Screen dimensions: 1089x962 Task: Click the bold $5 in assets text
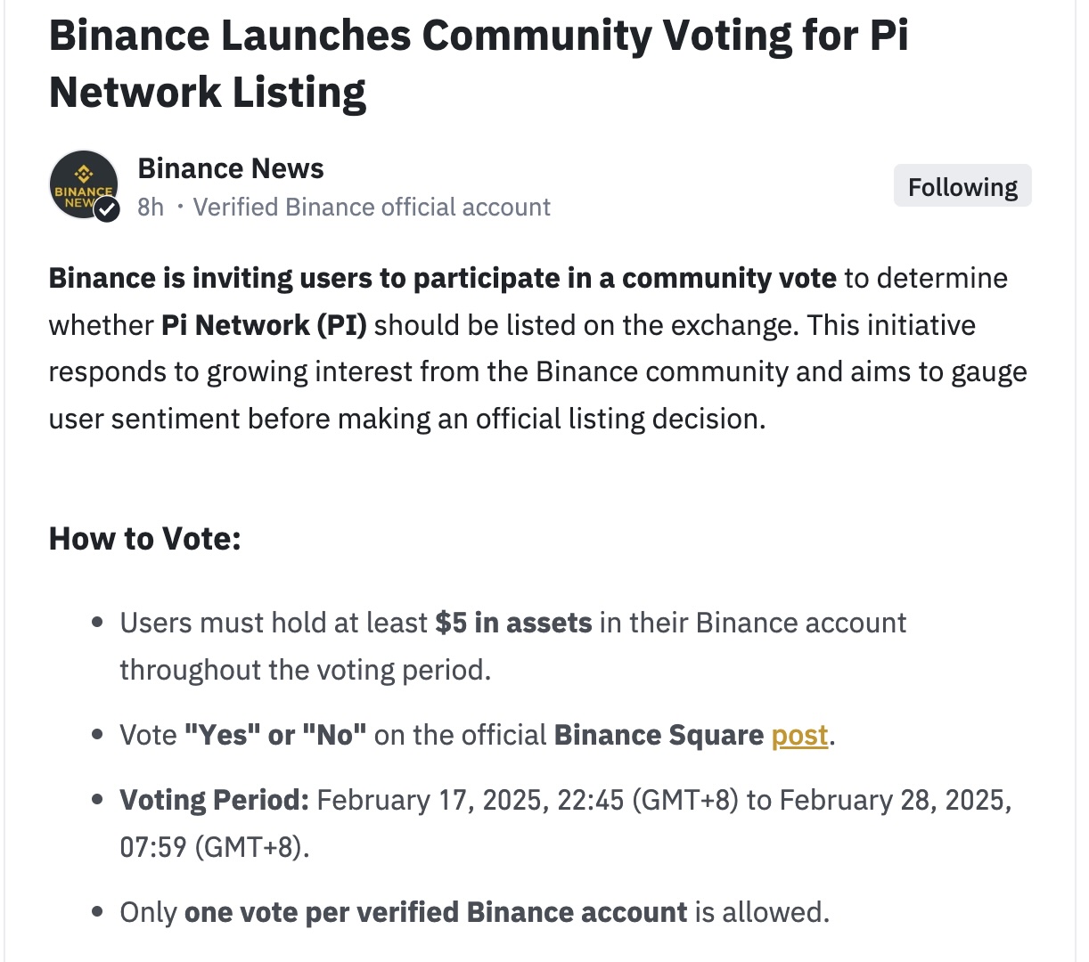click(x=513, y=623)
